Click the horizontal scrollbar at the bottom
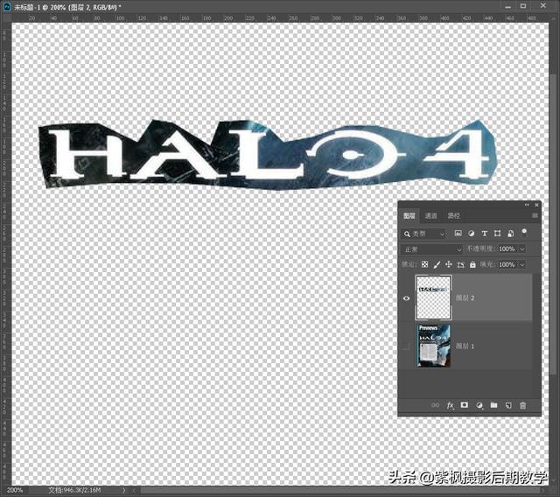Viewport: 560px width, 497px height. click(x=339, y=491)
